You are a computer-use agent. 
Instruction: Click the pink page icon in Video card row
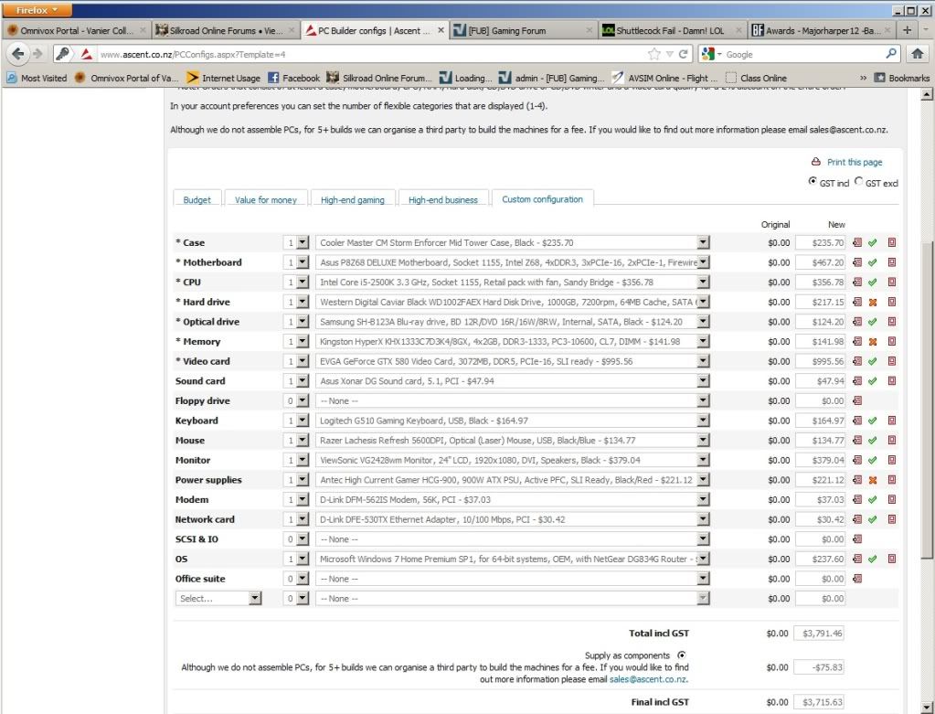(891, 361)
